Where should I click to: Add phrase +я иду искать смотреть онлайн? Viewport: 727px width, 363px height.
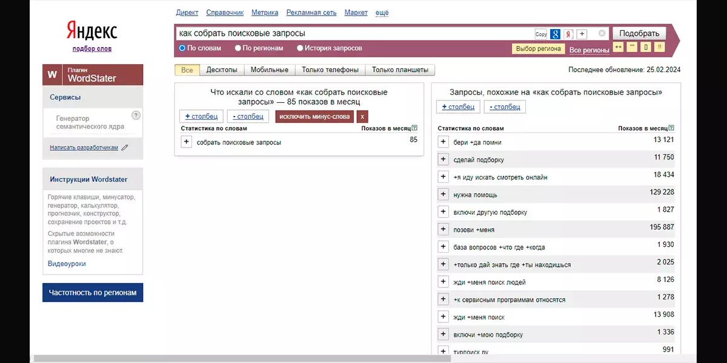[443, 177]
